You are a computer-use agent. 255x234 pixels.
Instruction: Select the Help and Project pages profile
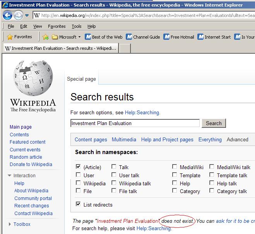tap(167, 140)
